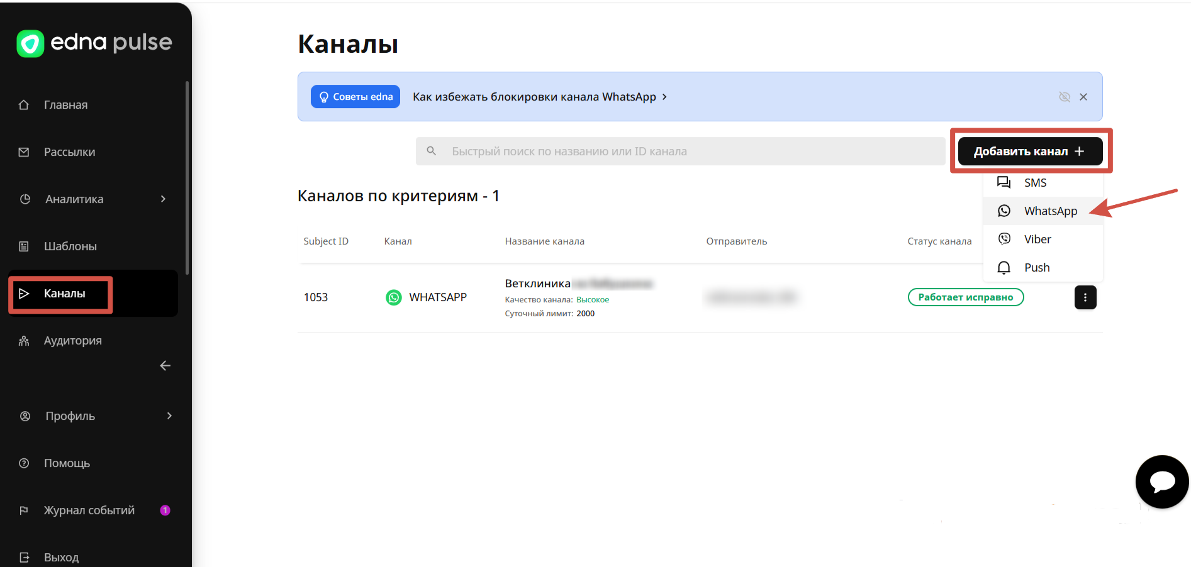Go to Рассылки in the sidebar

pos(69,152)
